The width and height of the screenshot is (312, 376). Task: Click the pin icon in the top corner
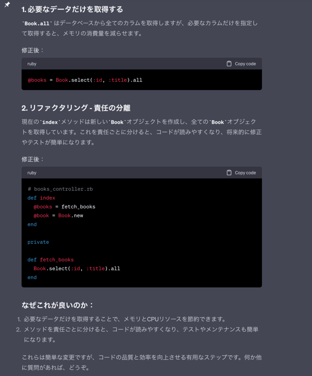pos(7,5)
